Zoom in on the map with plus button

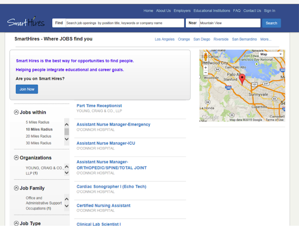point(206,68)
